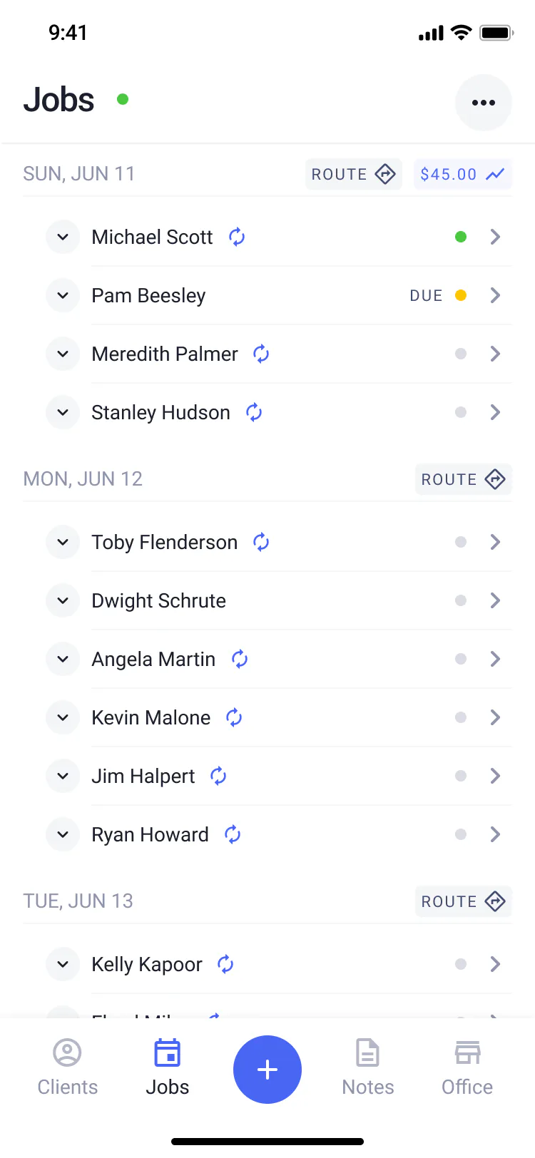This screenshot has height=1158, width=535.
Task: Click the repeat icon beside Kelly Kapoor
Action: [x=225, y=964]
